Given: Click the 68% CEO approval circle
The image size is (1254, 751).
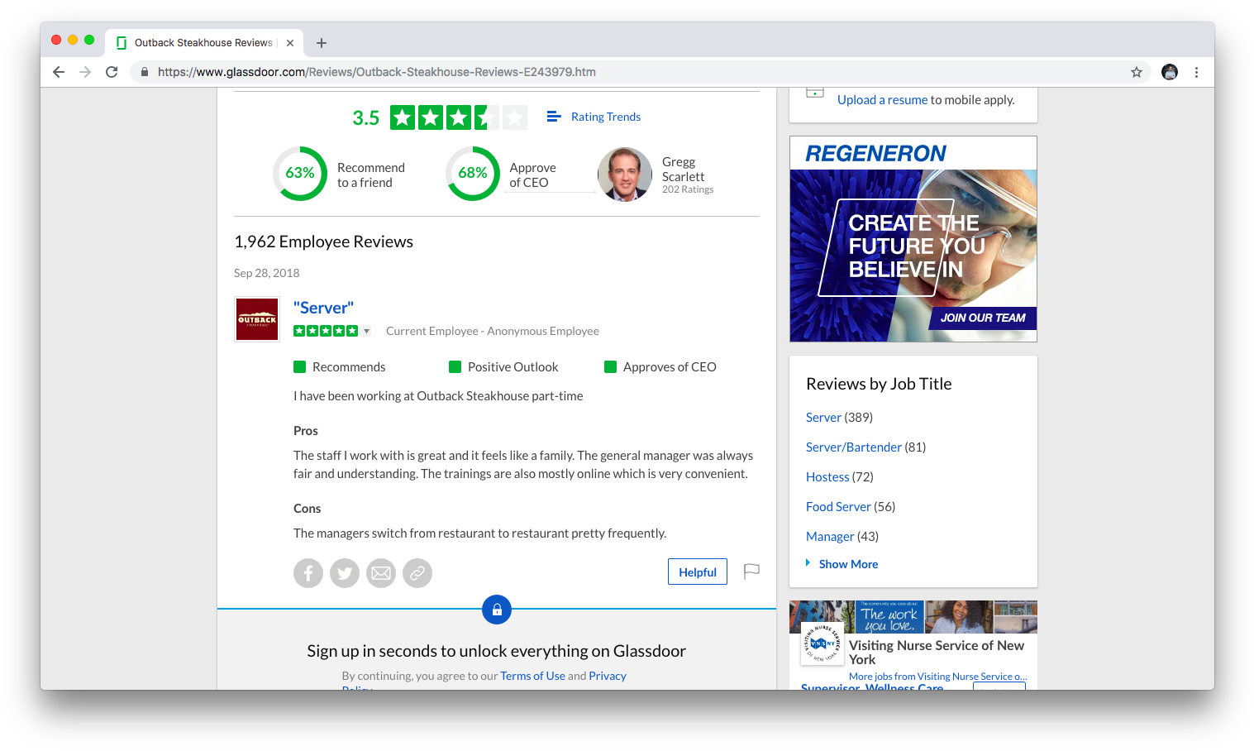Looking at the screenshot, I should (473, 174).
